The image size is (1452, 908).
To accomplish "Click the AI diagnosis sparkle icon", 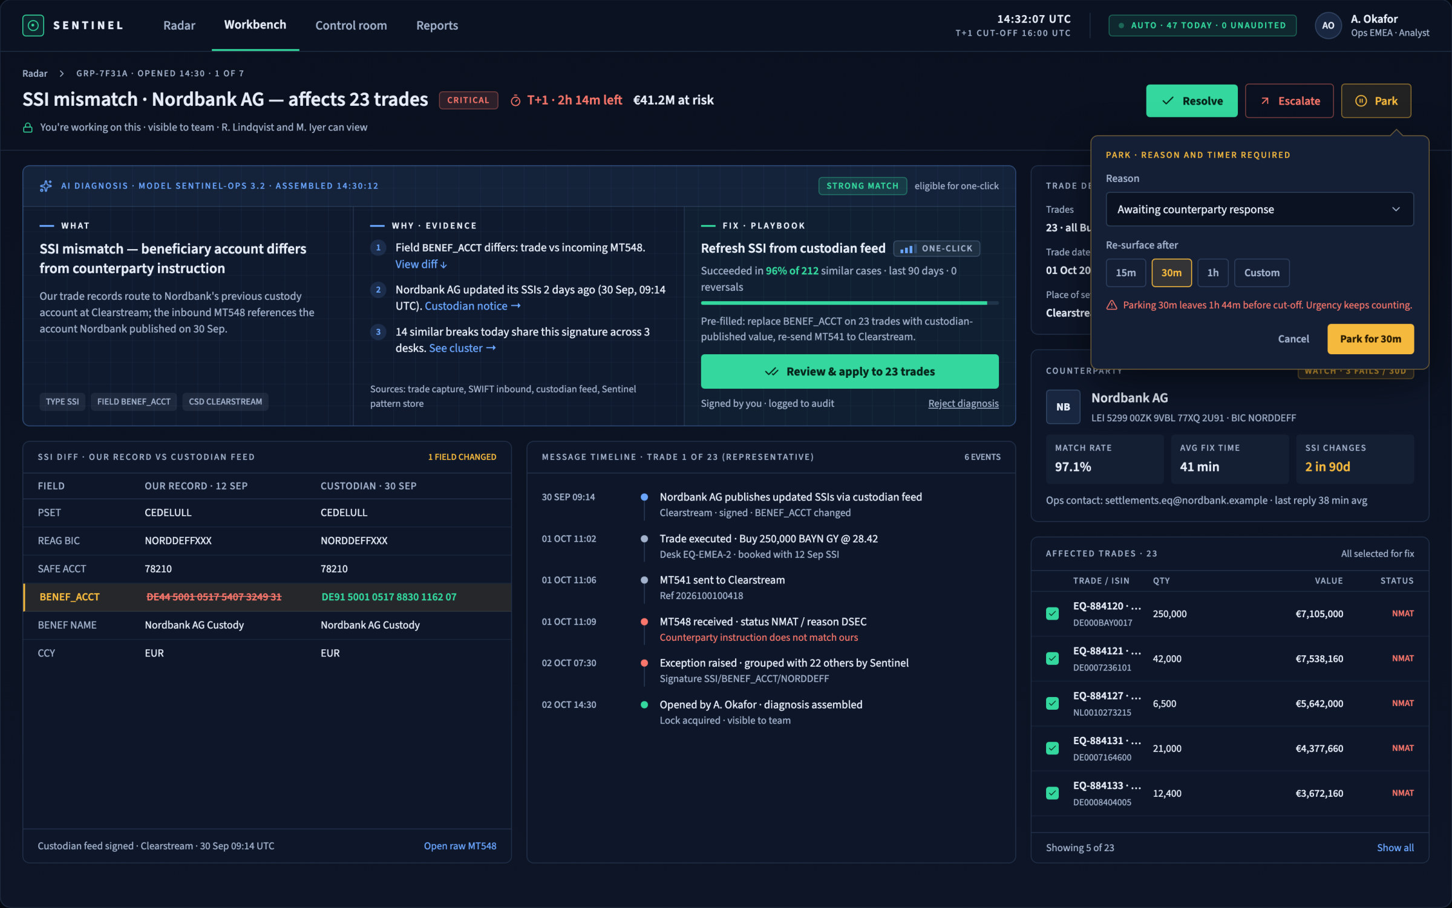I will click(x=46, y=186).
